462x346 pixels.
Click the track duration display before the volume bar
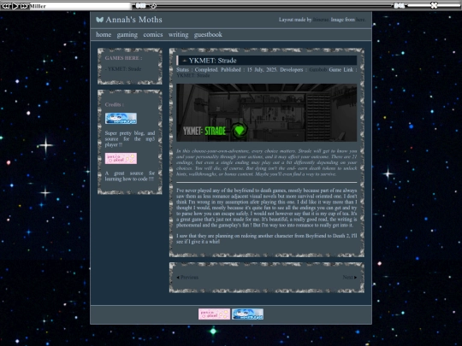[400, 5]
